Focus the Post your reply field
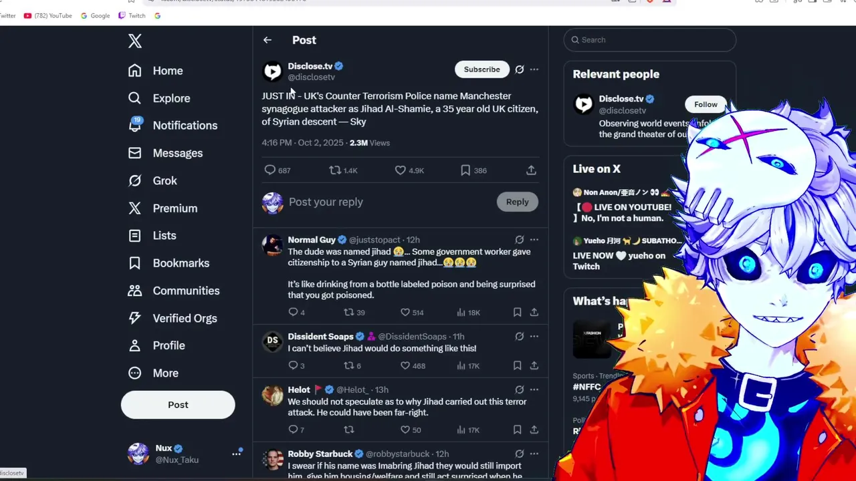856x481 pixels. (x=389, y=202)
